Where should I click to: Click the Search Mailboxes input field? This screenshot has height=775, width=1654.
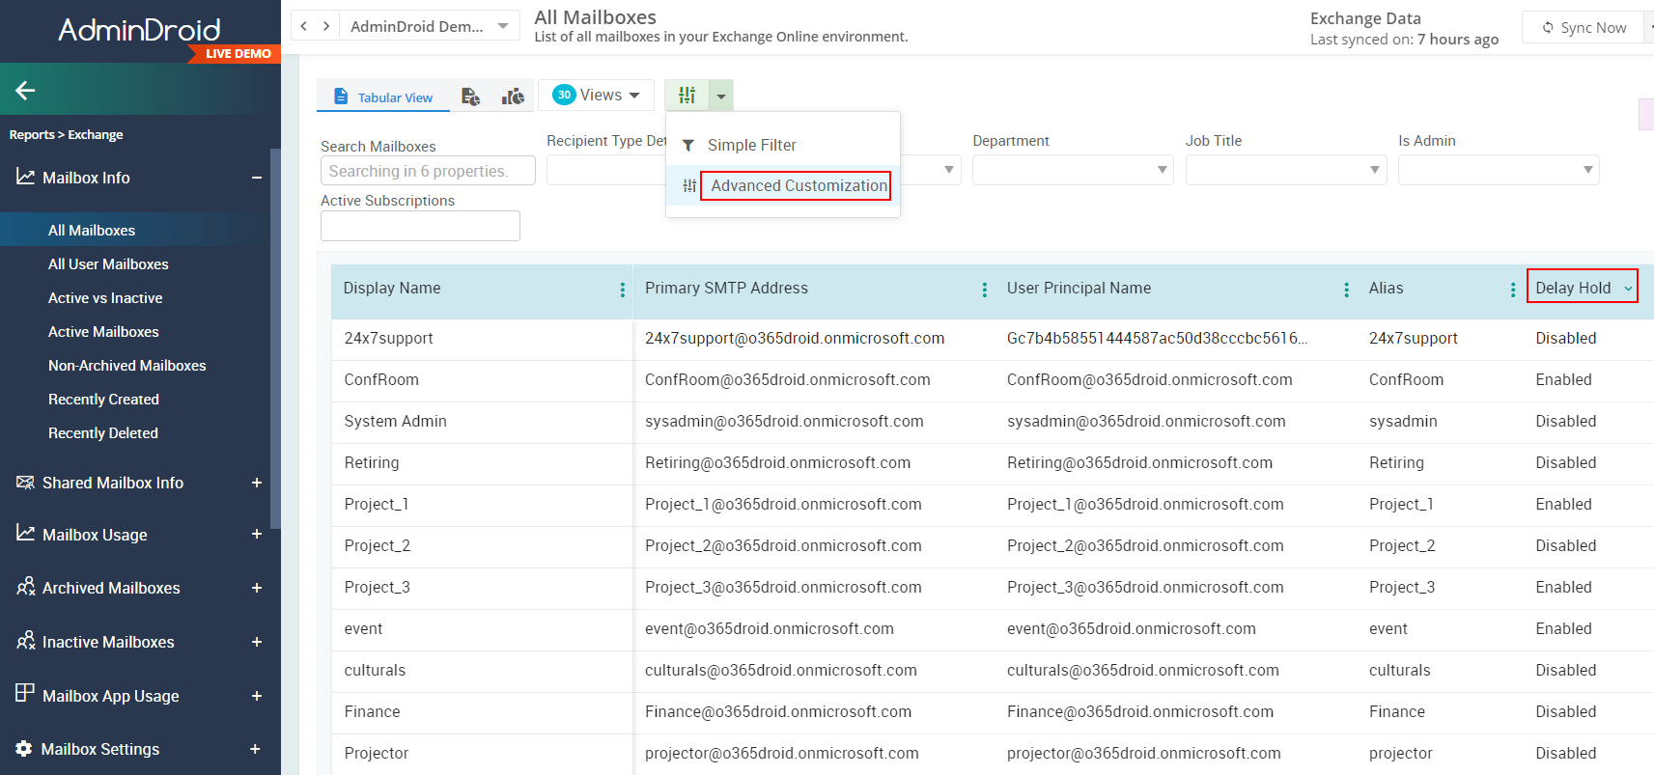pyautogui.click(x=427, y=171)
